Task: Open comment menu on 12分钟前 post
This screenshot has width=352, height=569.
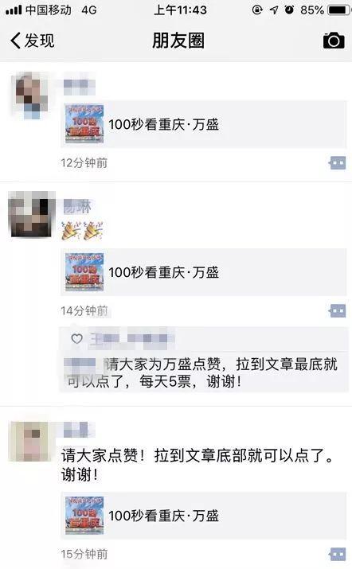Action: click(337, 163)
